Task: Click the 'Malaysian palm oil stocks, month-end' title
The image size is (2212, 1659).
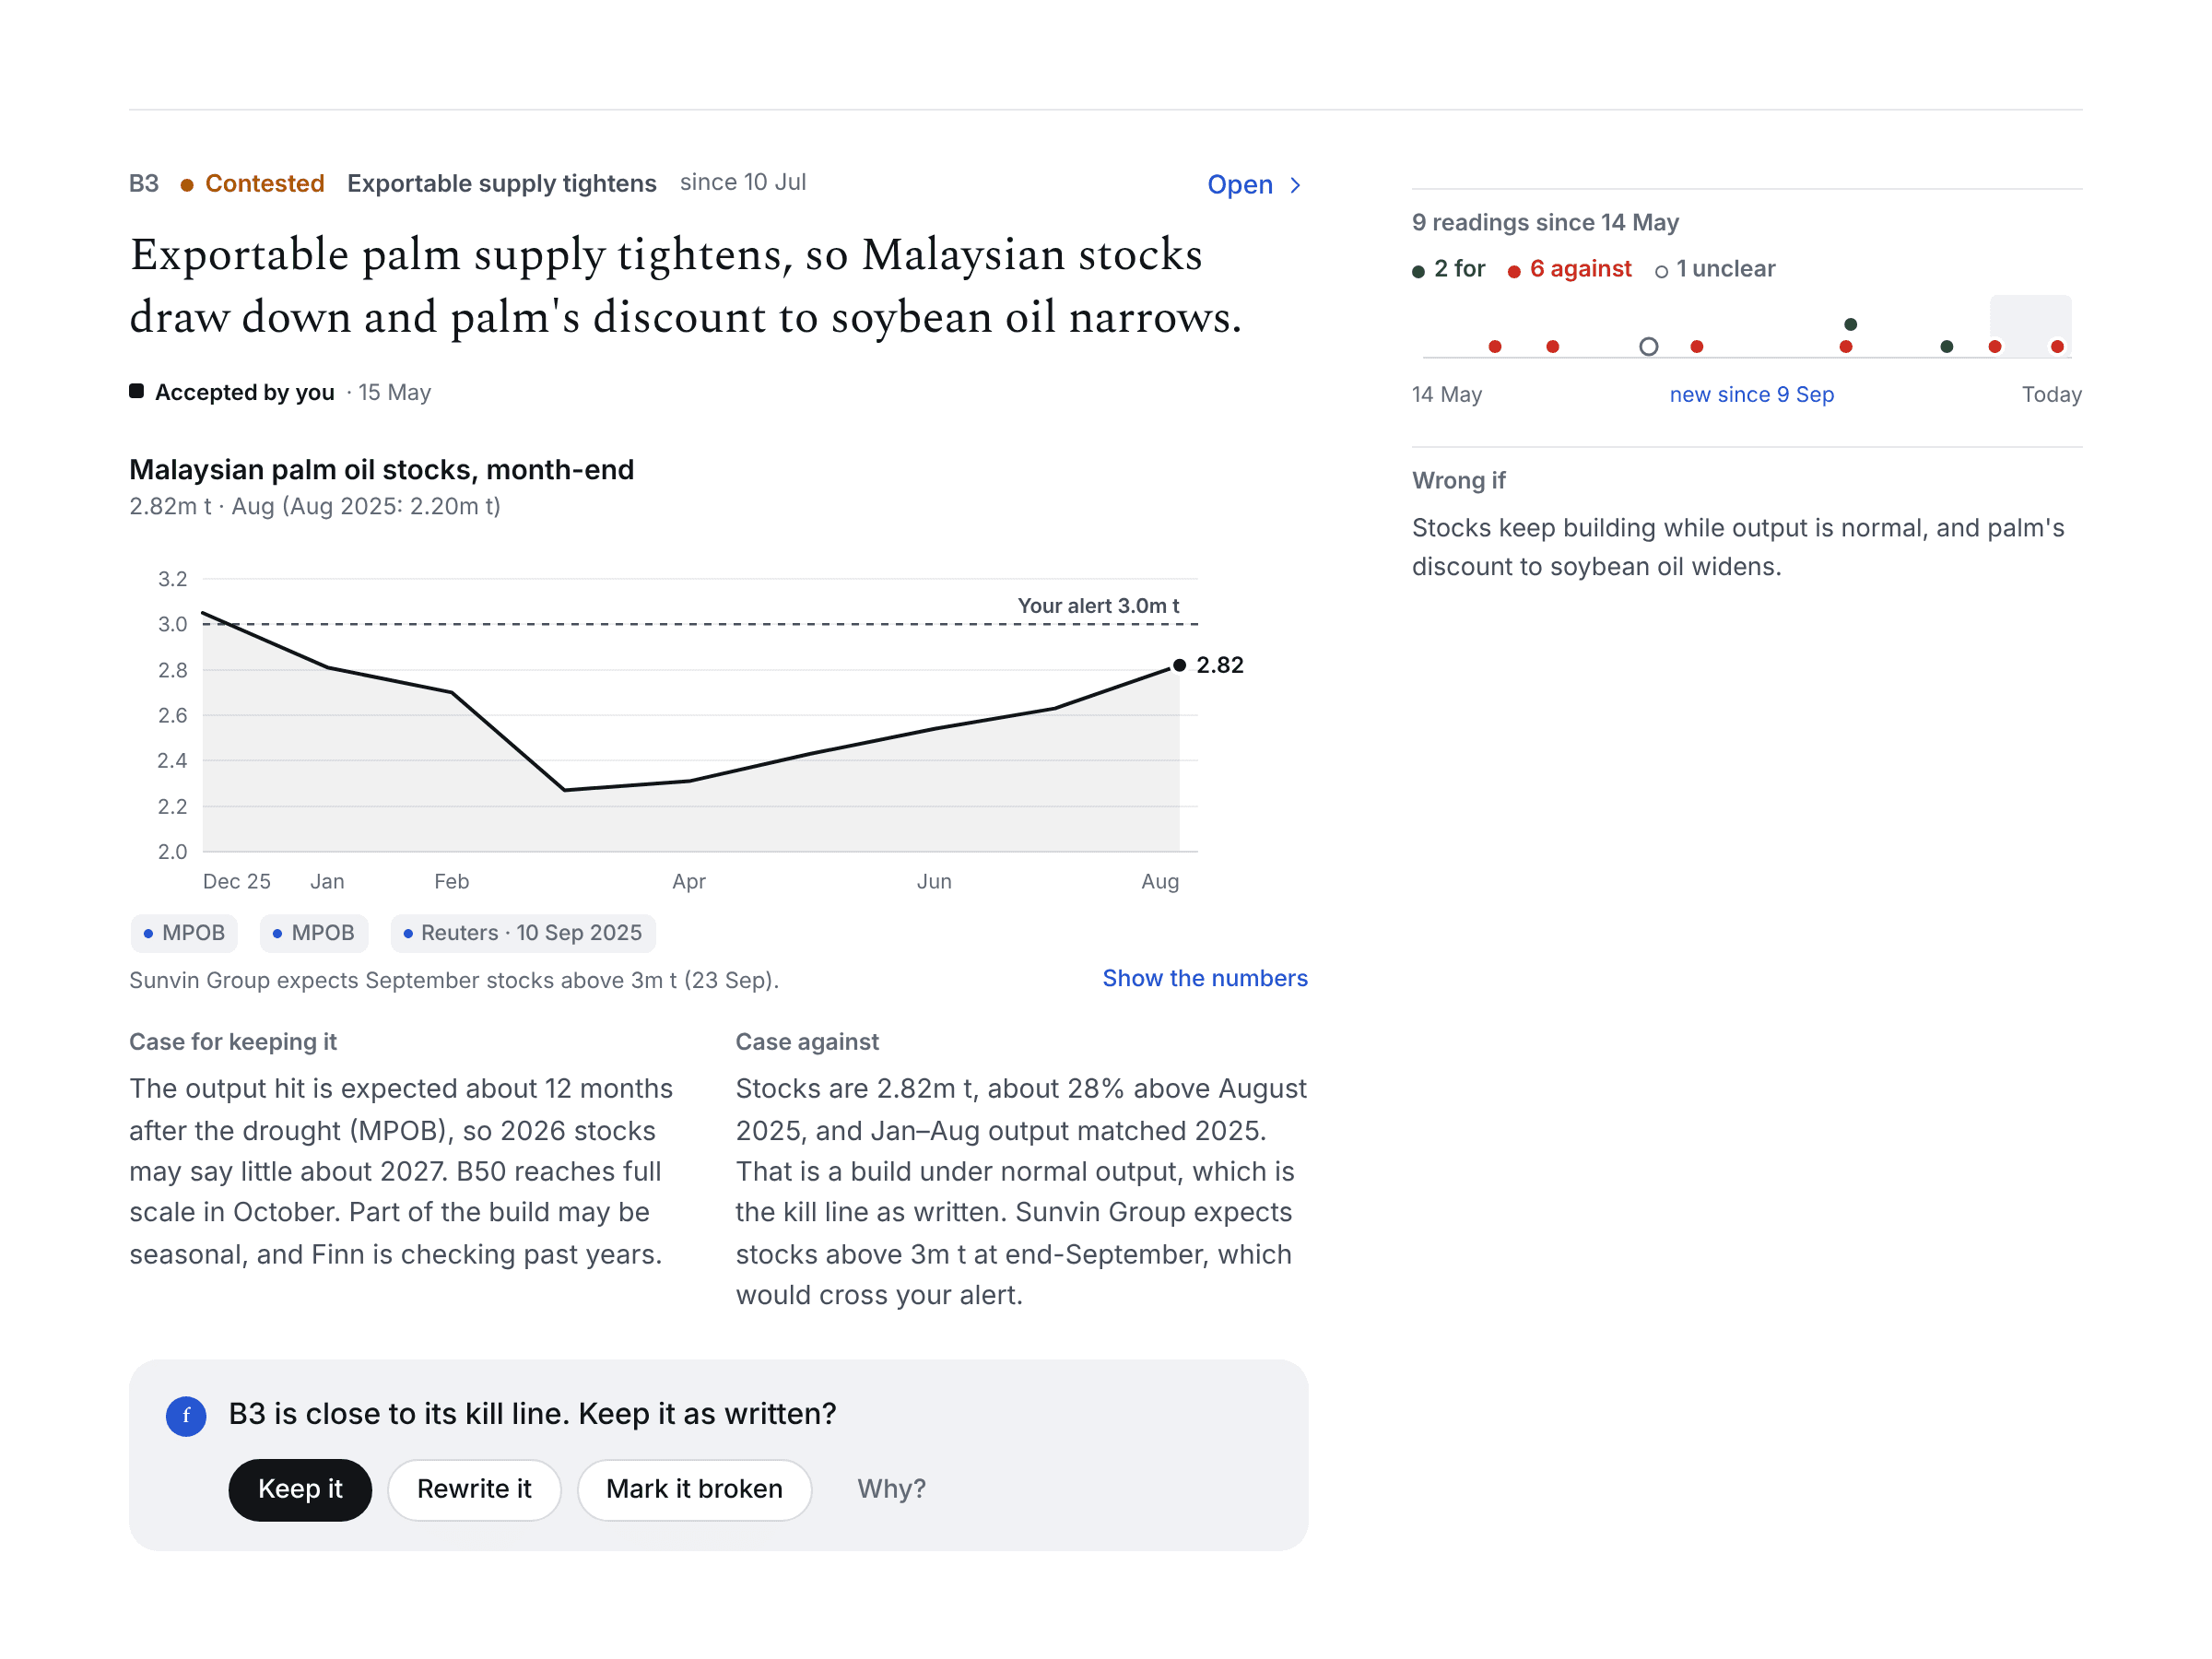Action: (381, 470)
